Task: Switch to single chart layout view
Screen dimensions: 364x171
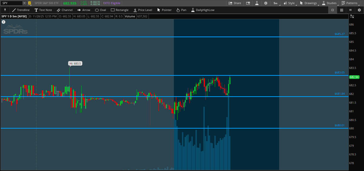Action: (332, 10)
